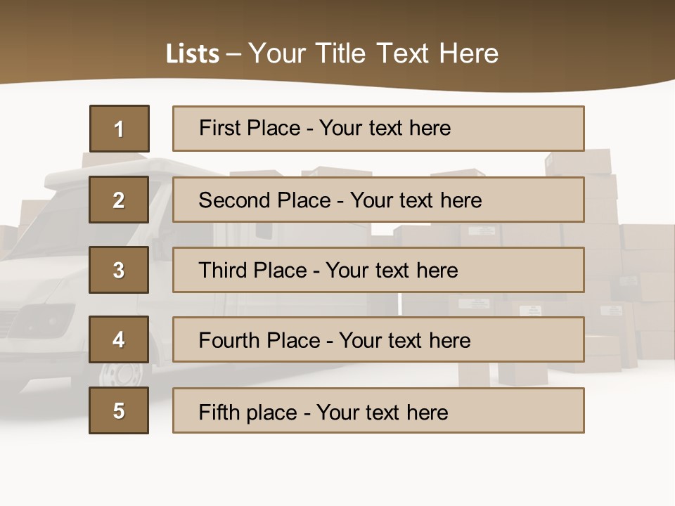Click the number 3 box
Screen dimensions: 675x506
[x=119, y=270]
